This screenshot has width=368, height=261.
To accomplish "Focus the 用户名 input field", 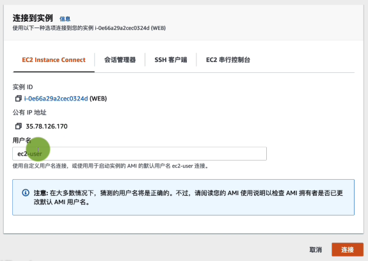I will (140, 154).
